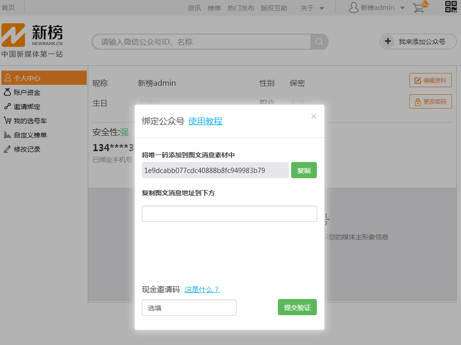Click the empty article address field
Viewport: 461px width, 345px height.
coord(230,214)
